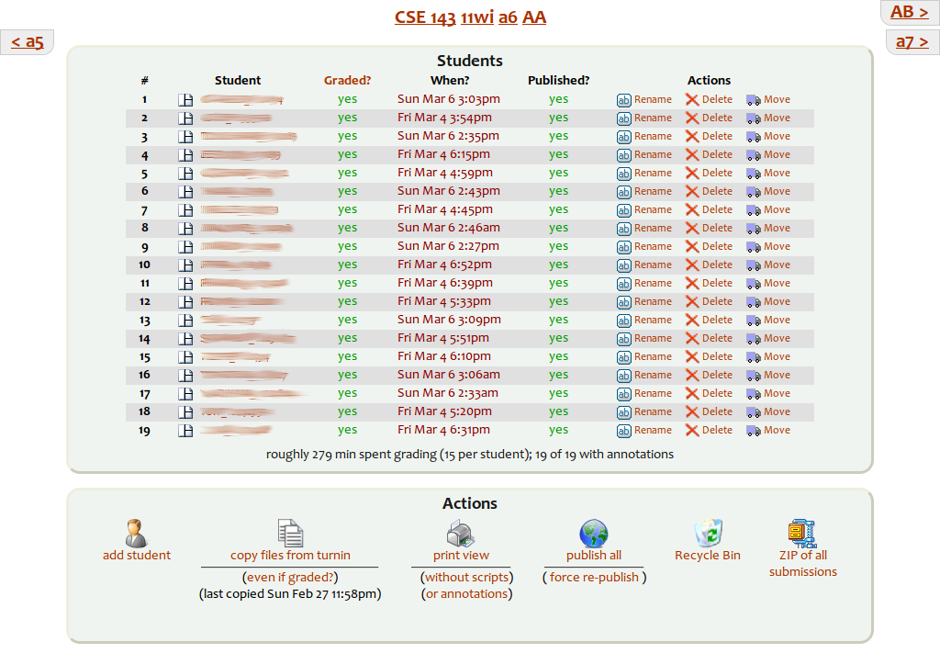Click the truck move icon in row 9

[x=754, y=247]
